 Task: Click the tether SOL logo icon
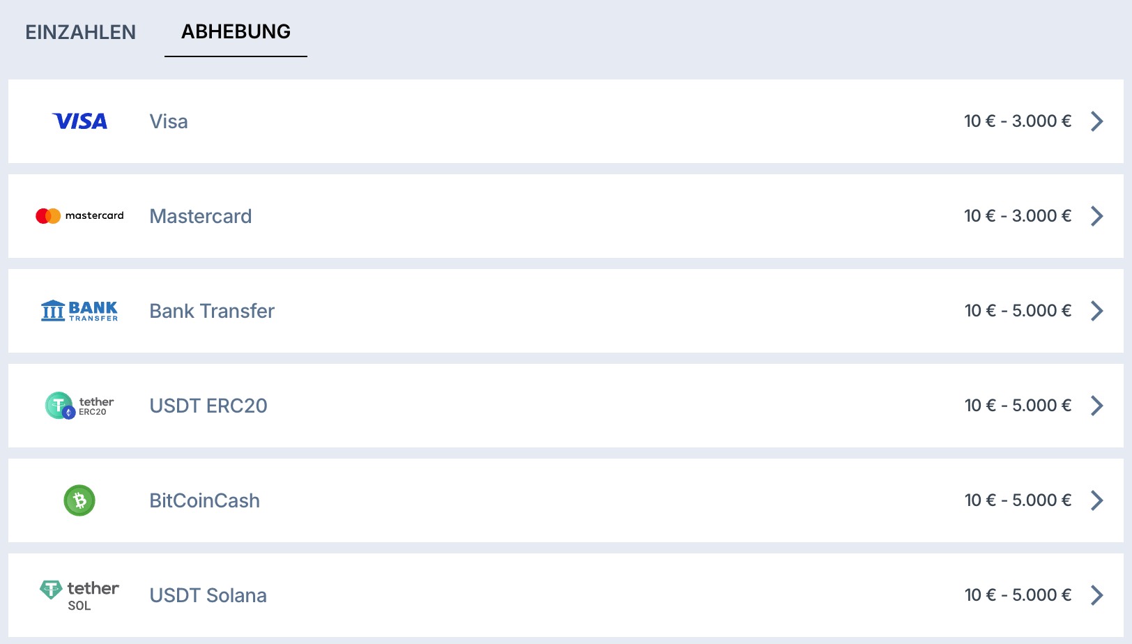pos(79,595)
